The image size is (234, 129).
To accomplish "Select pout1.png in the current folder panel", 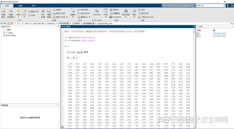I will coord(11,35).
